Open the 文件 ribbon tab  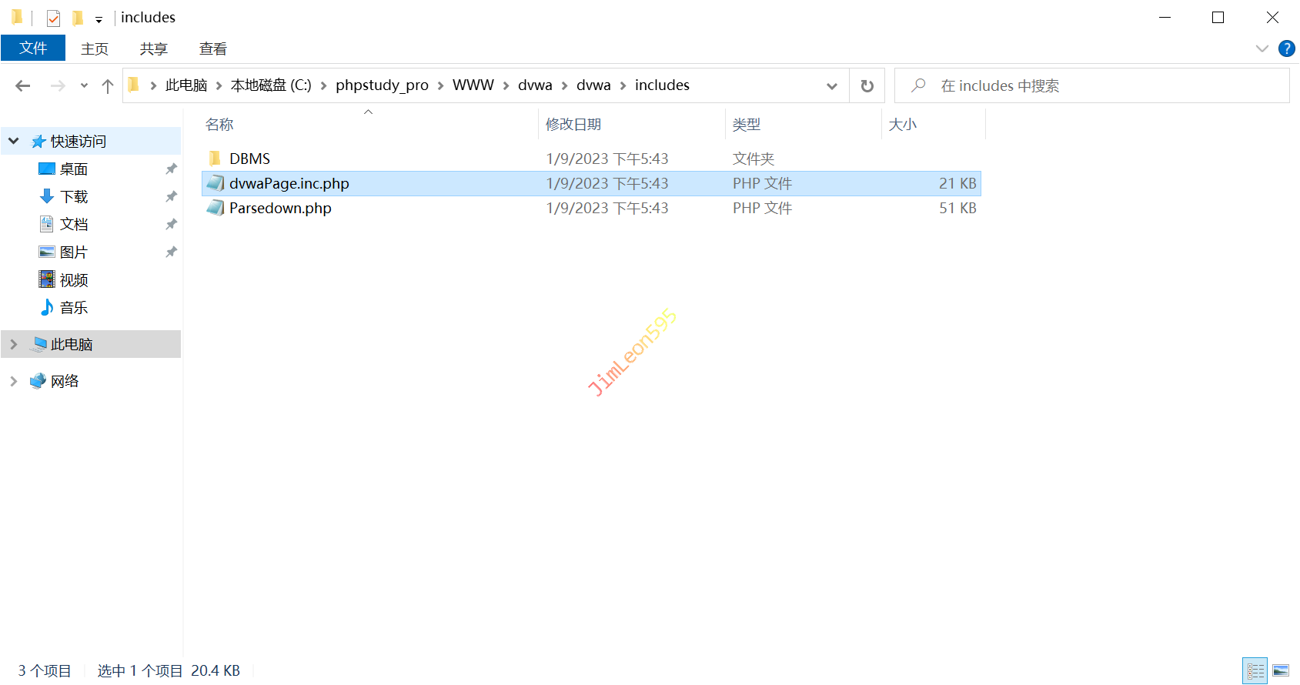coord(33,48)
